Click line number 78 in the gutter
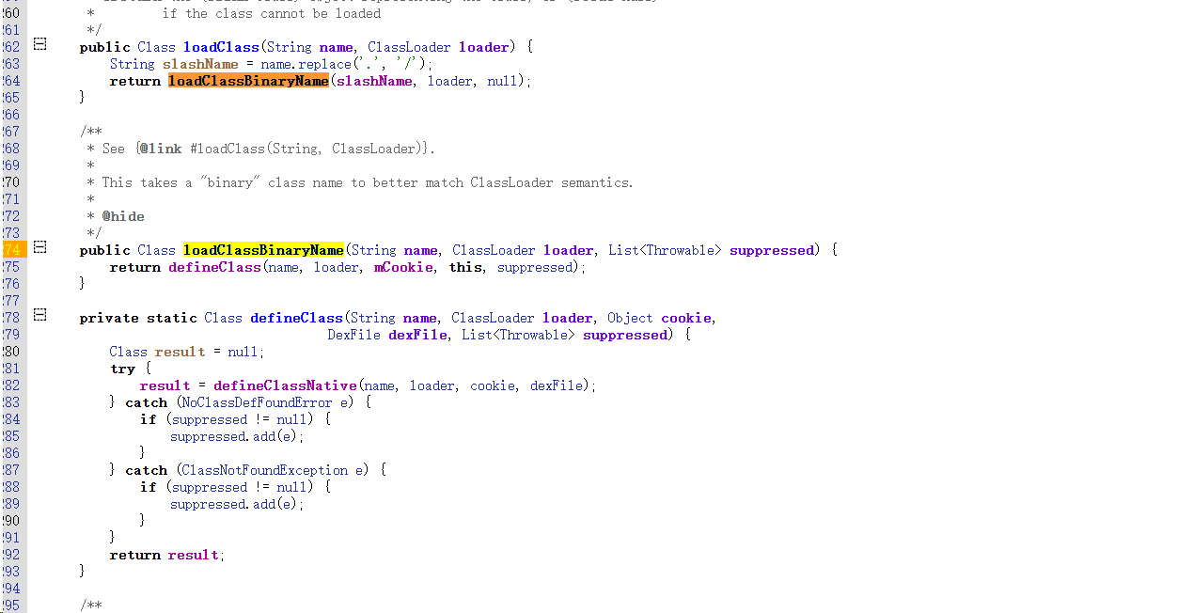1177x613 pixels. pyautogui.click(x=11, y=318)
